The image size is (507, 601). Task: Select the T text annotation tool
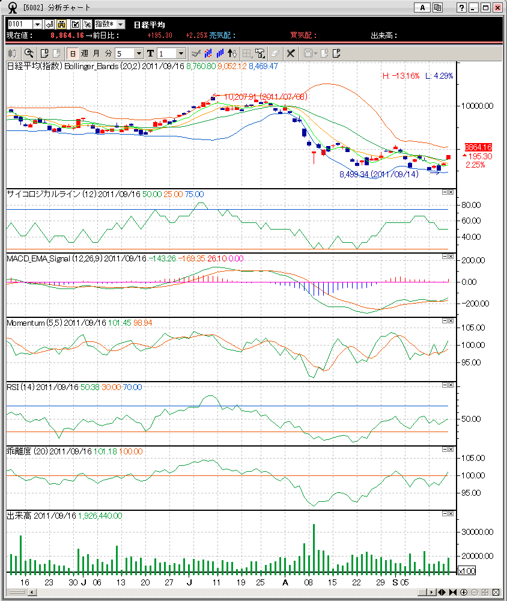point(150,53)
